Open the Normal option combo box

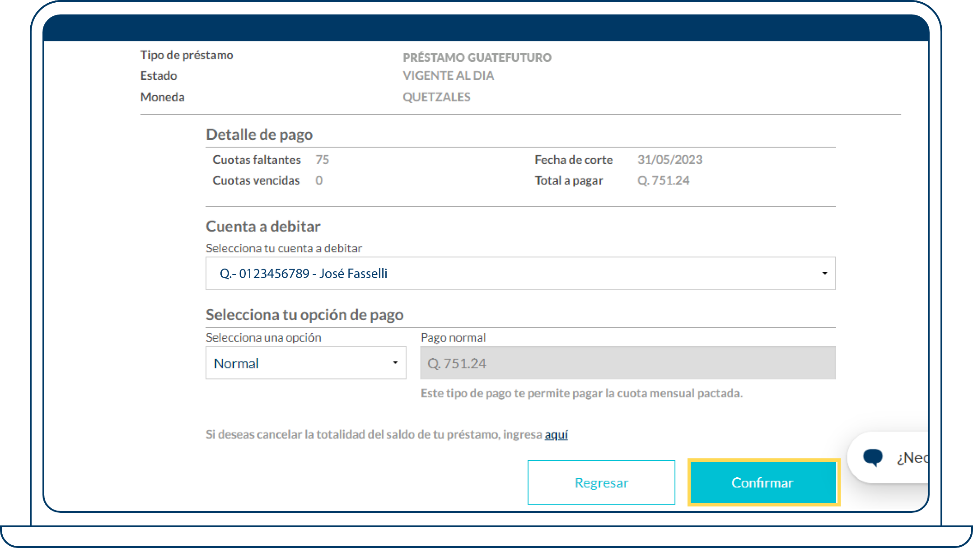coord(298,363)
